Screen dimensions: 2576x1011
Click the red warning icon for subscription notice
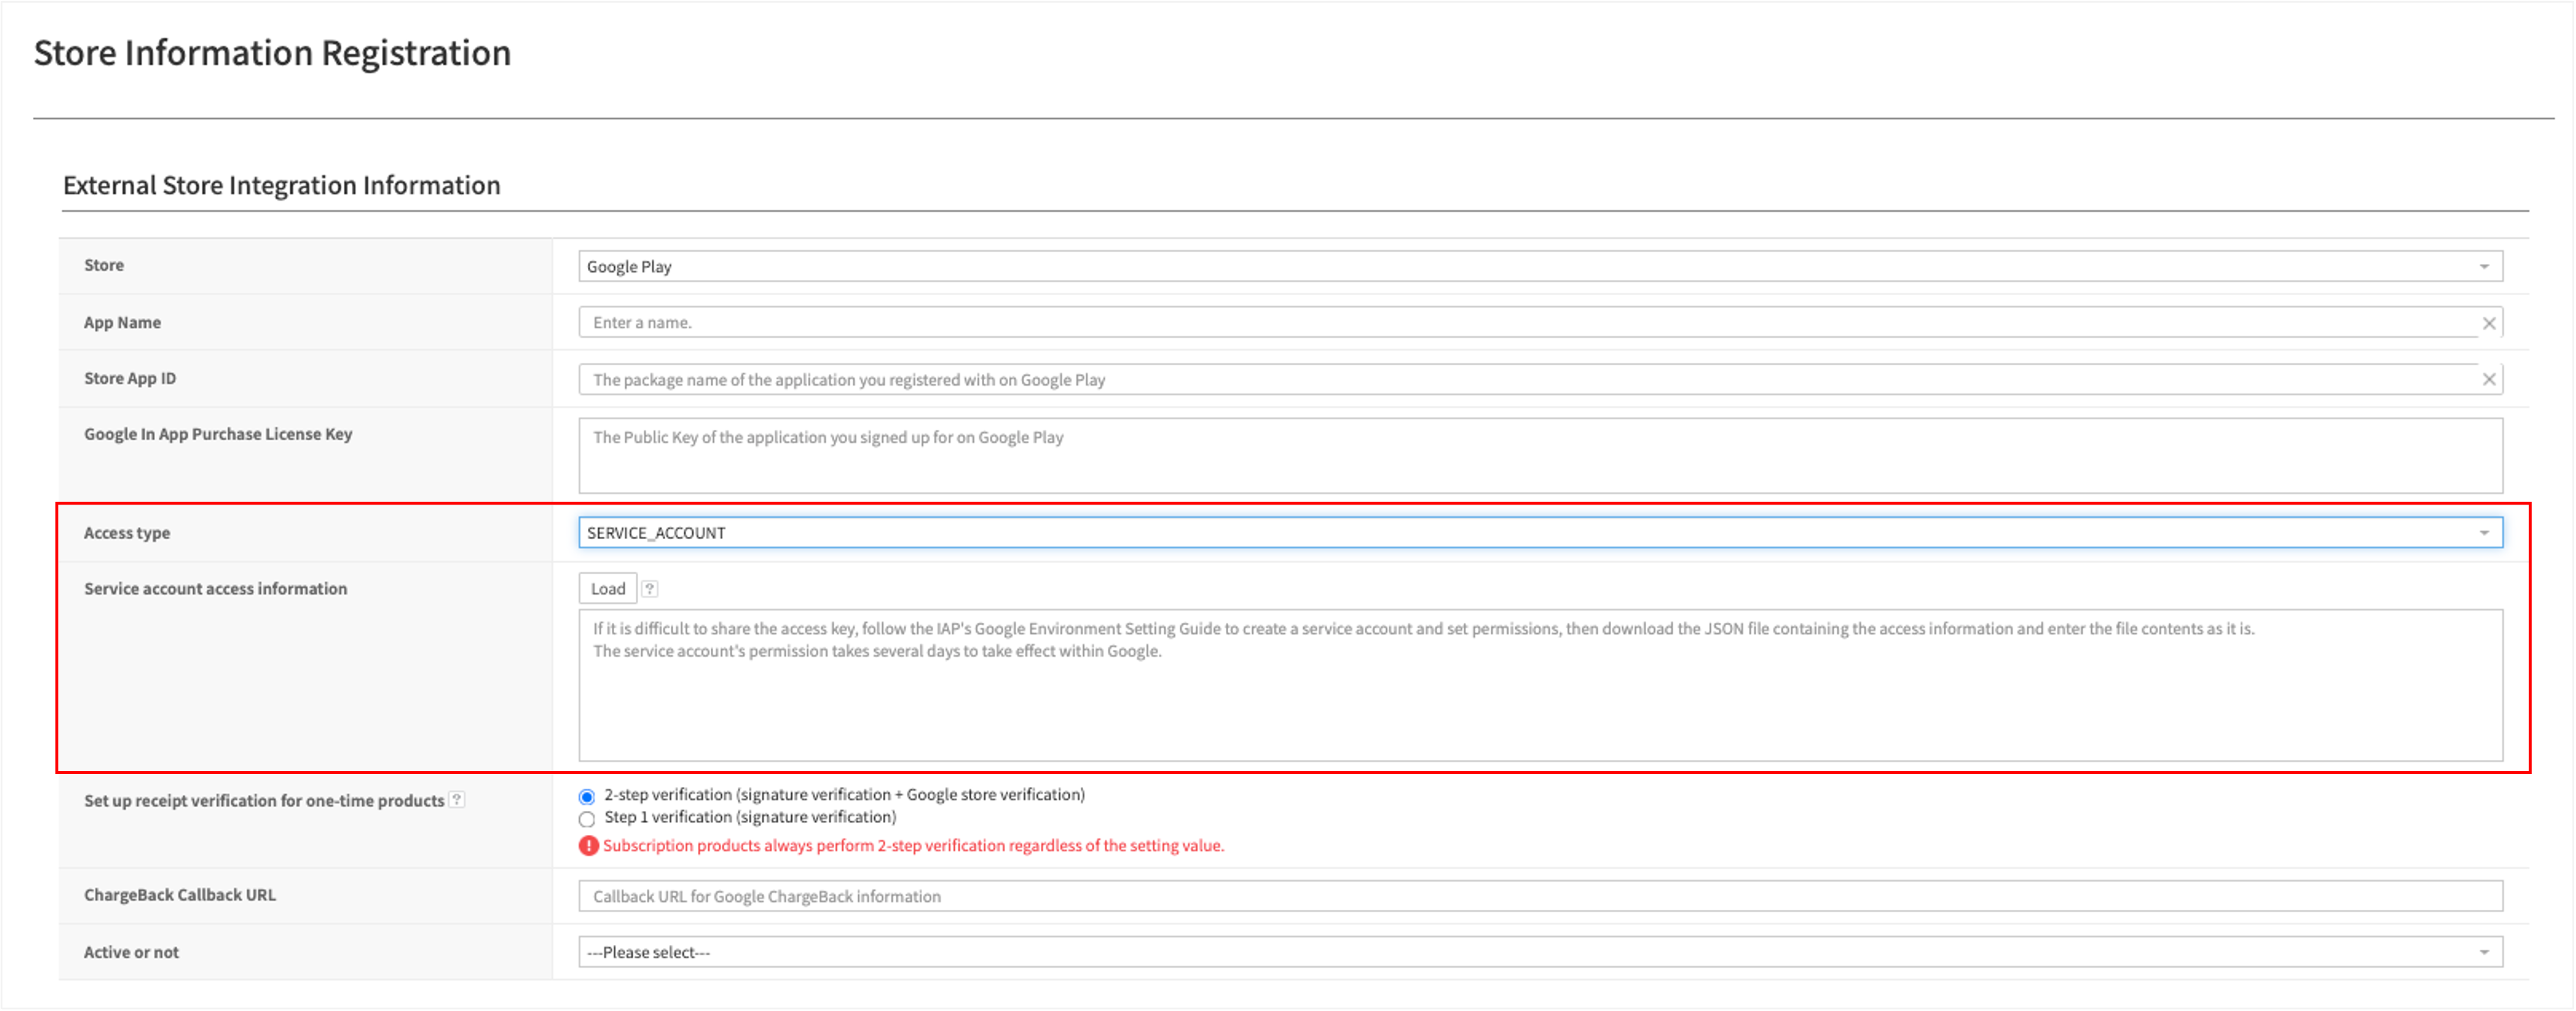pos(588,846)
